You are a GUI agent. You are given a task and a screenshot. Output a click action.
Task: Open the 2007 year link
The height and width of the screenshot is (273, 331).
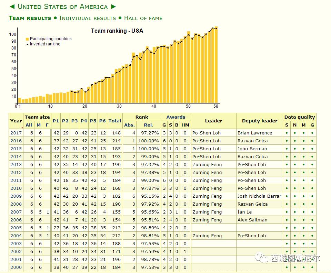(16, 212)
